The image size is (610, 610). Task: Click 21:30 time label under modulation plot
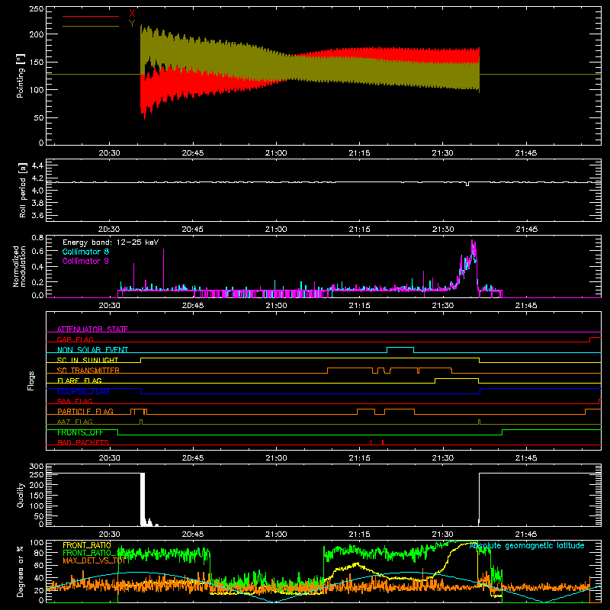click(x=443, y=306)
